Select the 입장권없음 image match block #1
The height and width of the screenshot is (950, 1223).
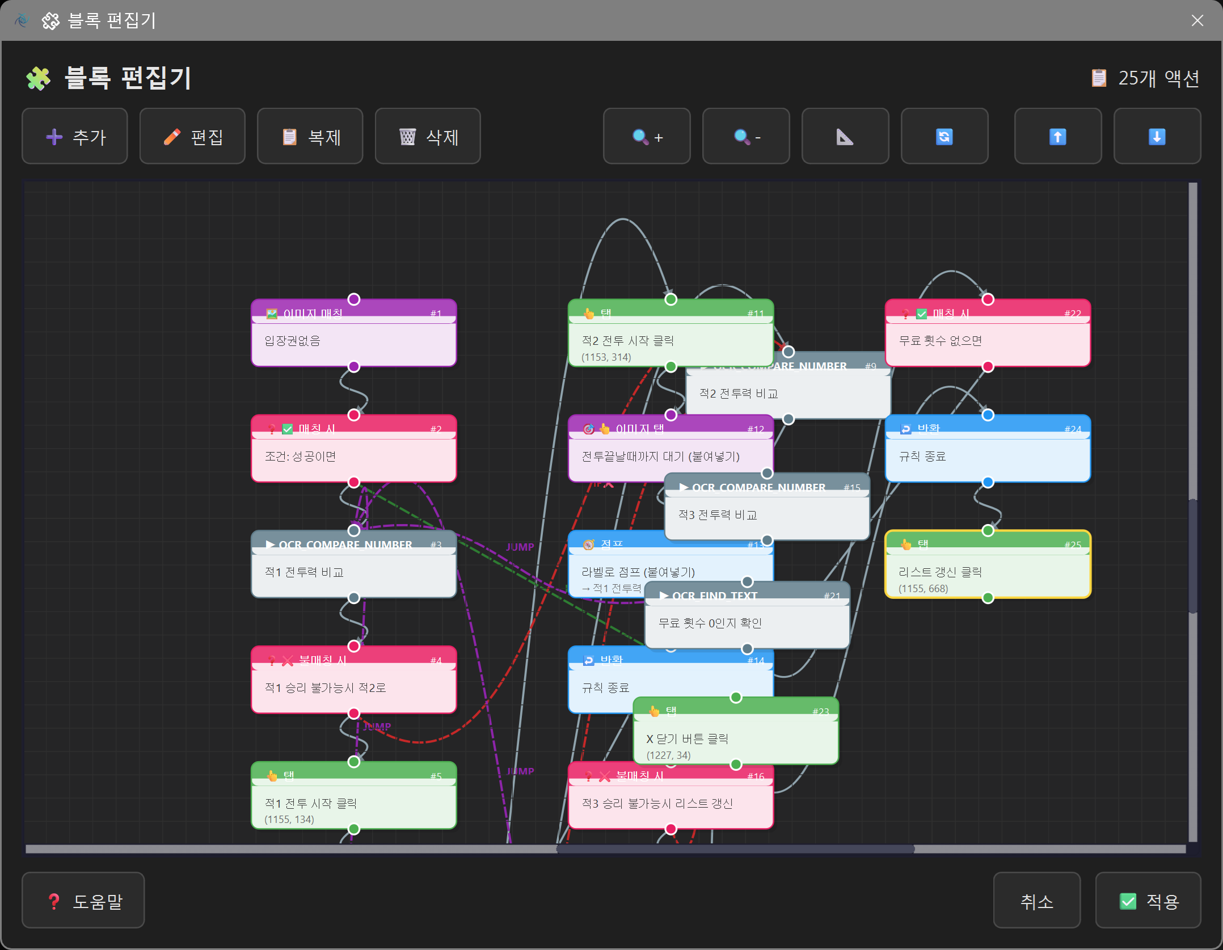tap(353, 341)
